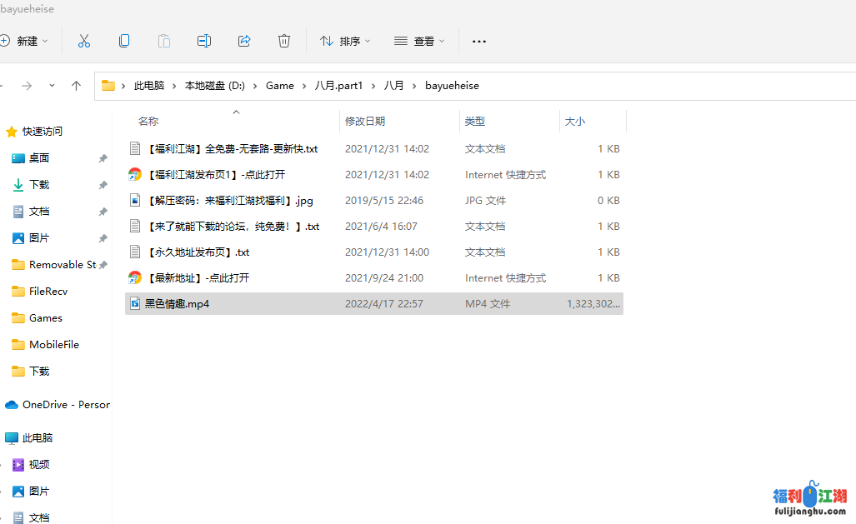The width and height of the screenshot is (856, 524).
Task: Open the 新建 (New) dropdown
Action: coord(25,41)
